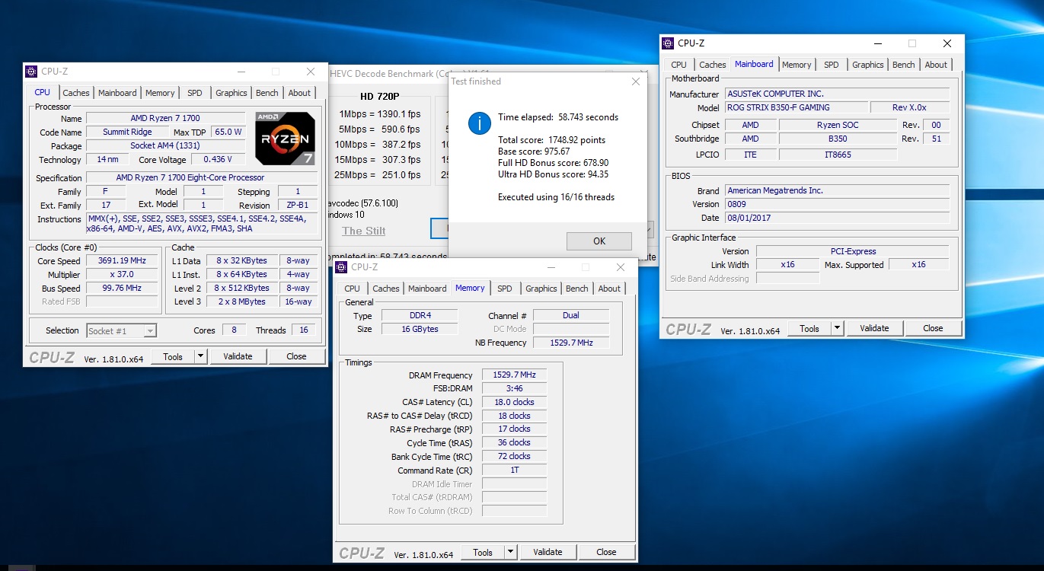Select SPD tab in left CPU-Z window
The width and height of the screenshot is (1044, 571).
[195, 93]
